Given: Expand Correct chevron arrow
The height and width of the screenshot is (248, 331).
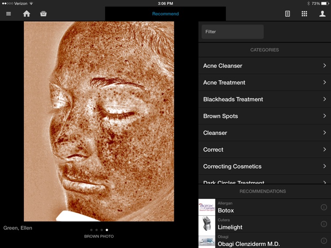Looking at the screenshot, I should click(324, 149).
